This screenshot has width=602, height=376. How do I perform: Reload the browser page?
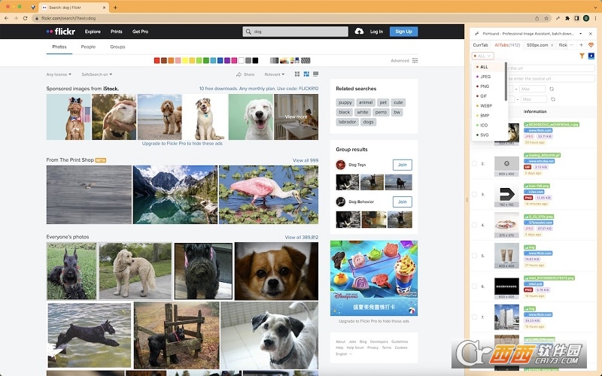point(25,18)
